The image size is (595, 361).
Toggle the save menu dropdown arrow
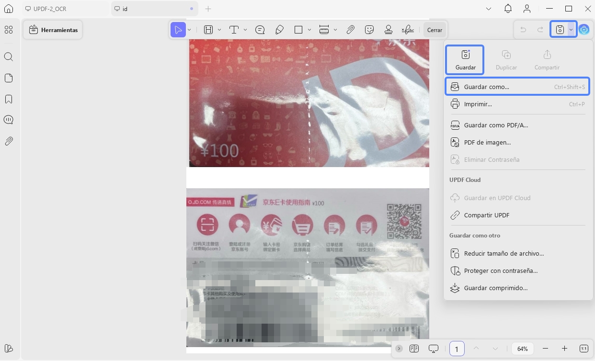pyautogui.click(x=571, y=30)
